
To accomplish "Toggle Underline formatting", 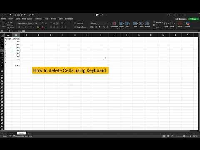I will click(x=25, y=27).
